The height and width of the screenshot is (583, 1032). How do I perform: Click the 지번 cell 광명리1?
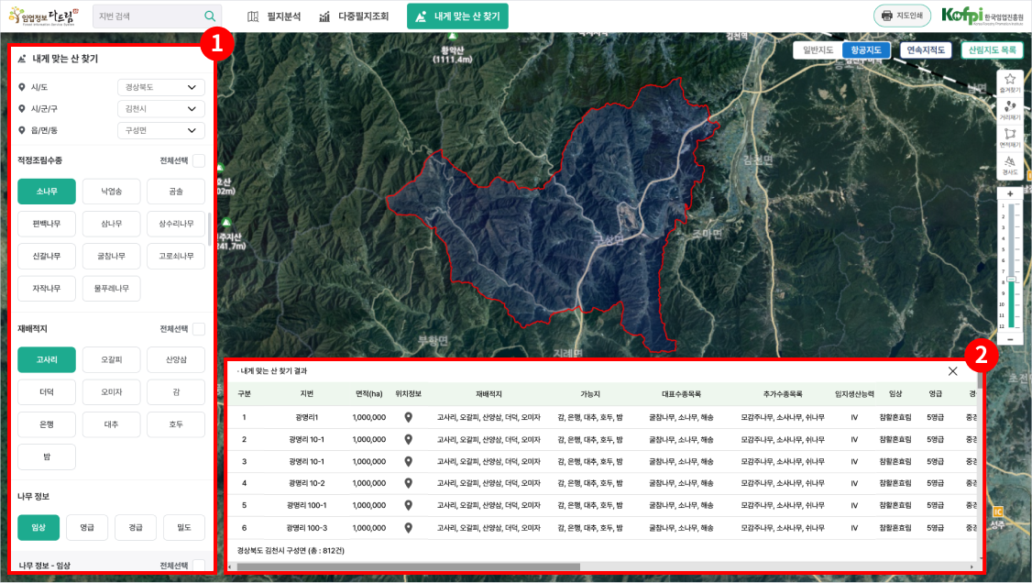point(307,417)
